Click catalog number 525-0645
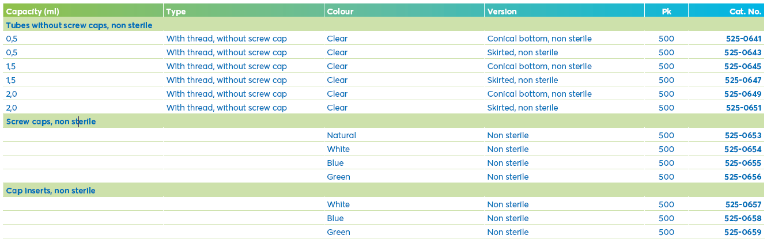 click(x=743, y=66)
